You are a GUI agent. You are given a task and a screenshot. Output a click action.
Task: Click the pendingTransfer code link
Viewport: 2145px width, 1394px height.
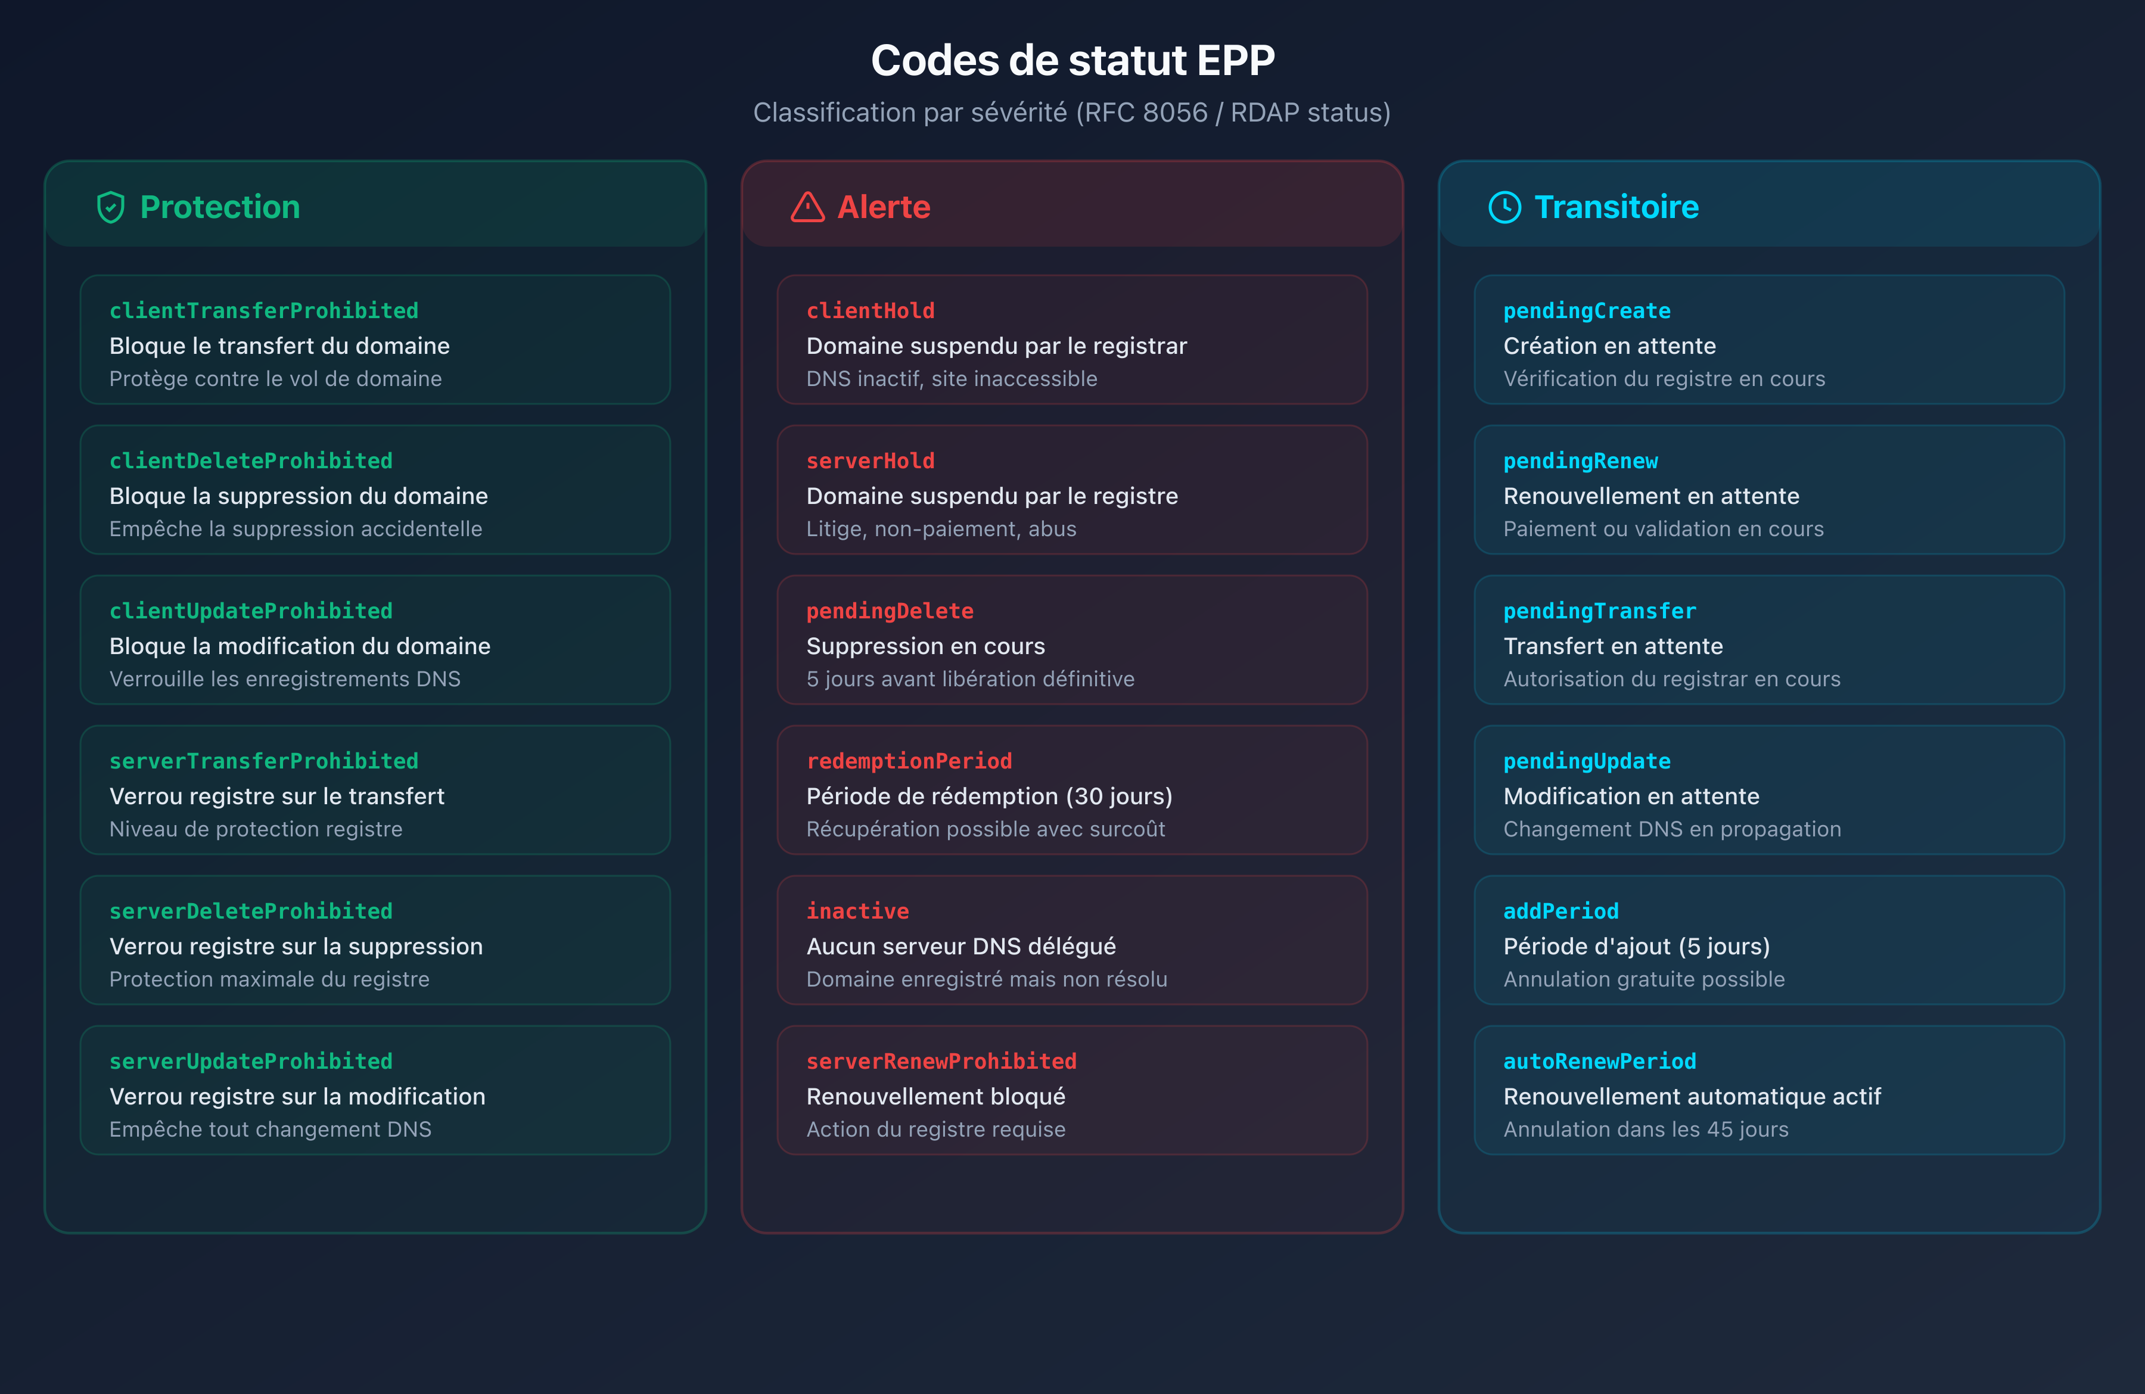(x=1599, y=611)
